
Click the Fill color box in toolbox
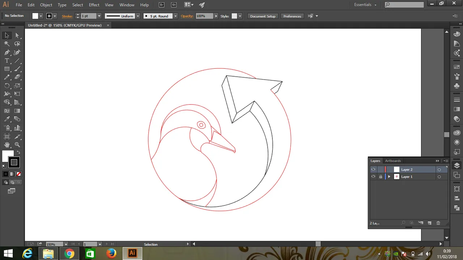(8, 156)
